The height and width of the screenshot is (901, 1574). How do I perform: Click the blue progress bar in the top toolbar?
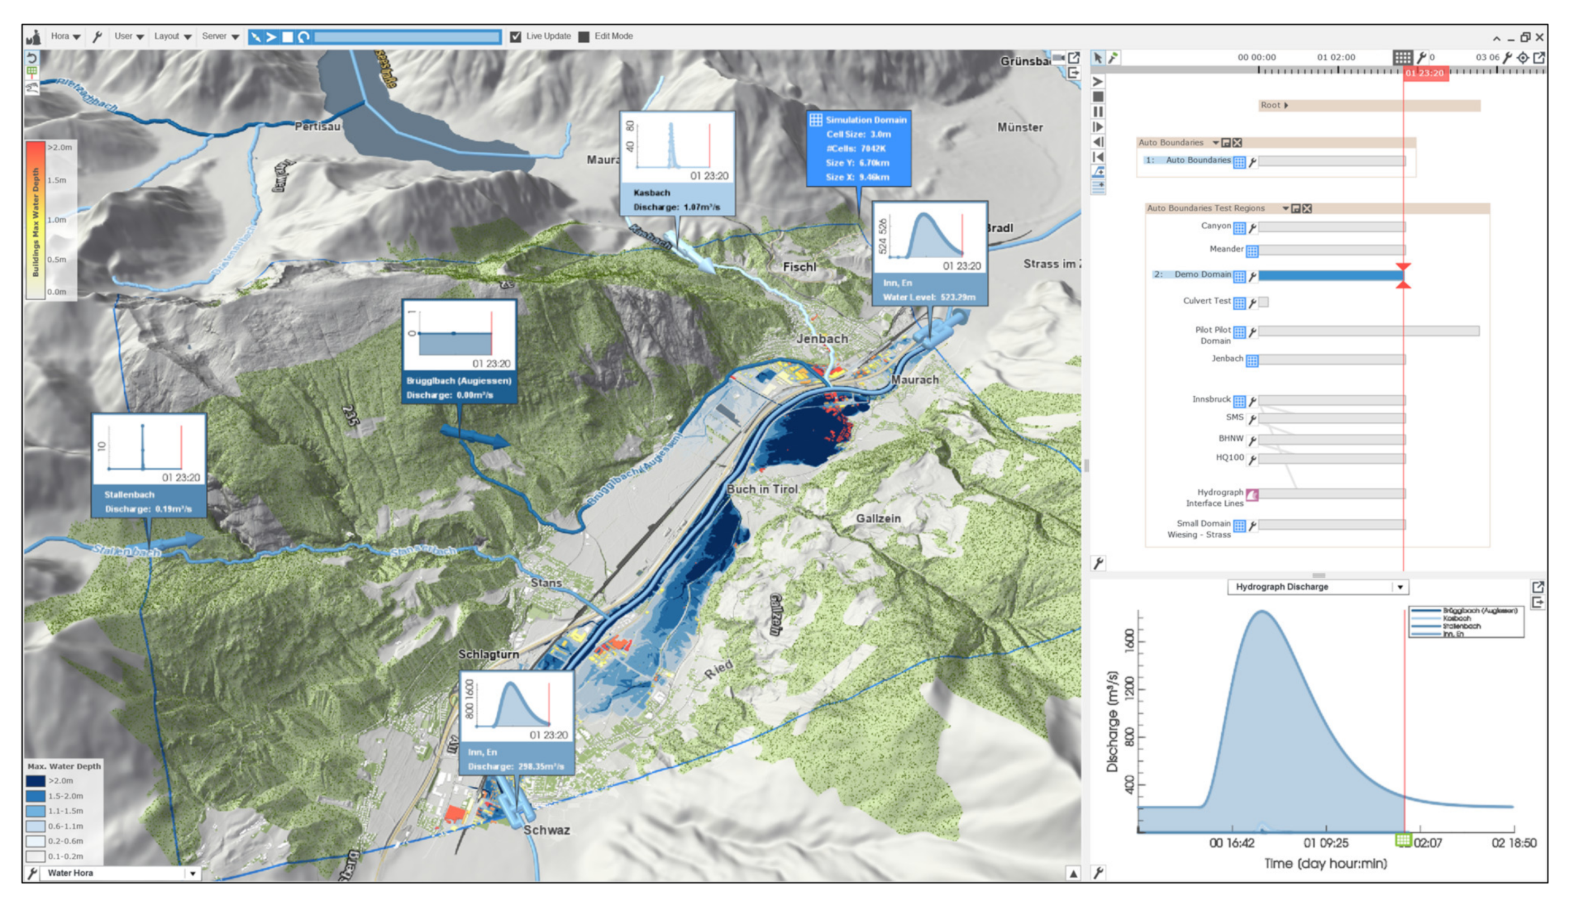(x=407, y=37)
